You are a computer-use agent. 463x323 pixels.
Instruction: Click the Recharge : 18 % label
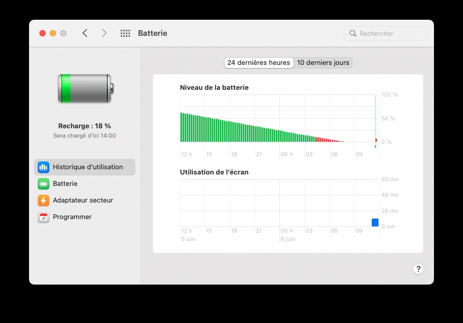tap(85, 126)
